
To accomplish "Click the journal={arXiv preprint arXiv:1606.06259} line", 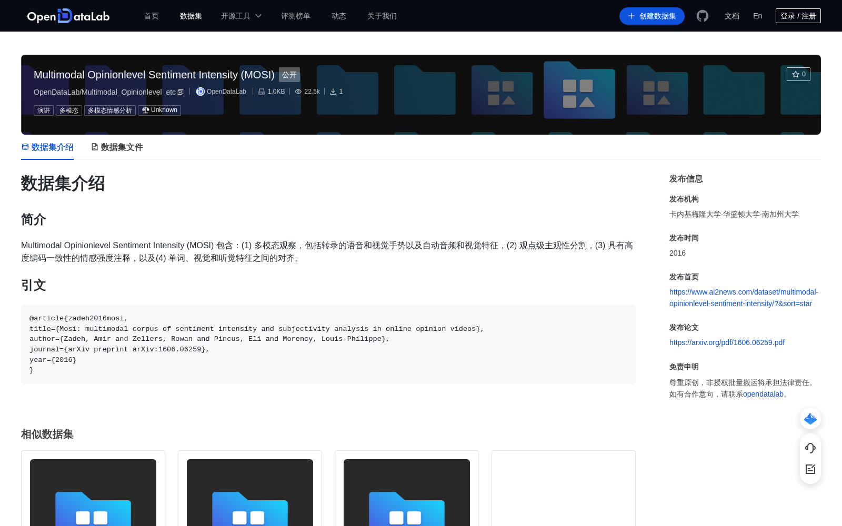I will pos(119,349).
